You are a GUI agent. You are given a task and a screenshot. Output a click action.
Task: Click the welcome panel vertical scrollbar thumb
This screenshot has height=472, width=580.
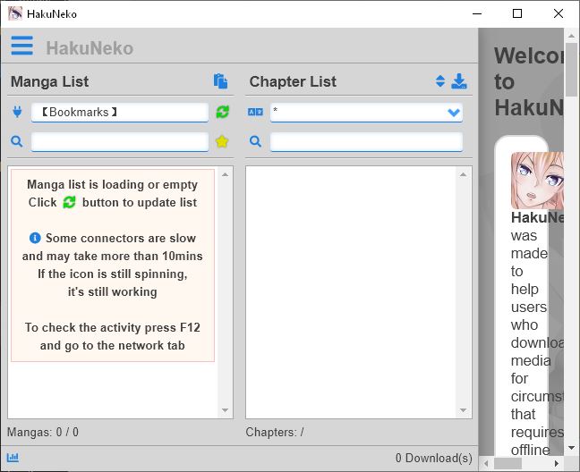[x=571, y=69]
